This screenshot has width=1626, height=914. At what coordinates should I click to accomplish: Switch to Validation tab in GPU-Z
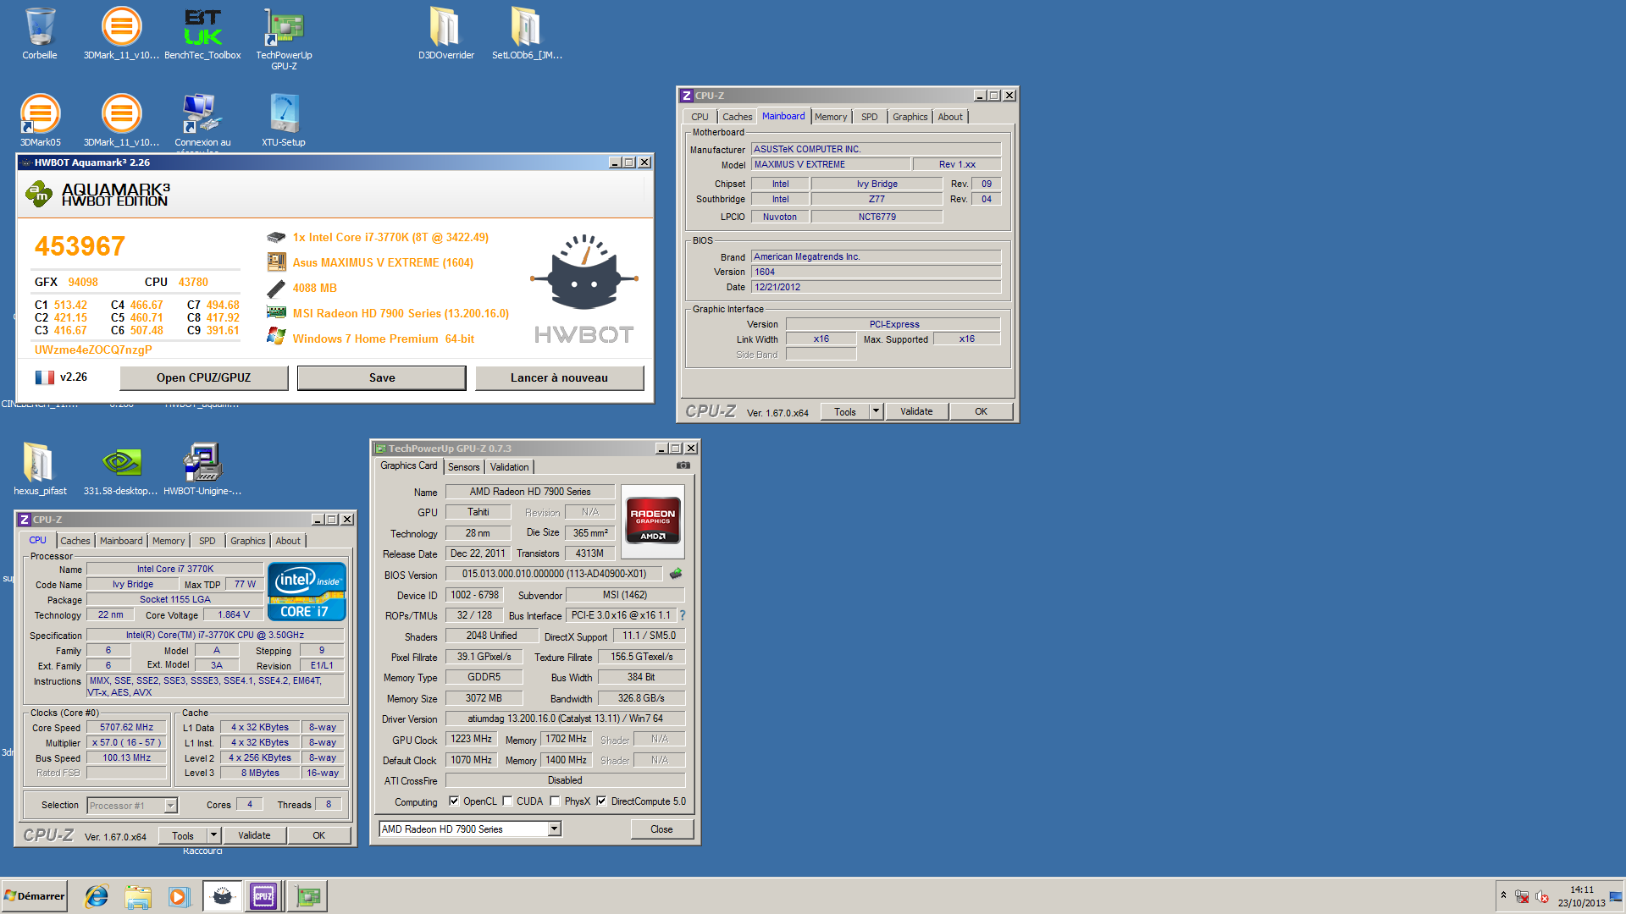point(509,467)
